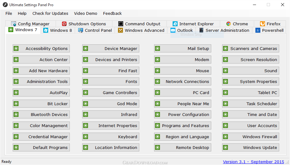The height and width of the screenshot is (165, 290).
Task: Open the File menu
Action: click(9, 13)
